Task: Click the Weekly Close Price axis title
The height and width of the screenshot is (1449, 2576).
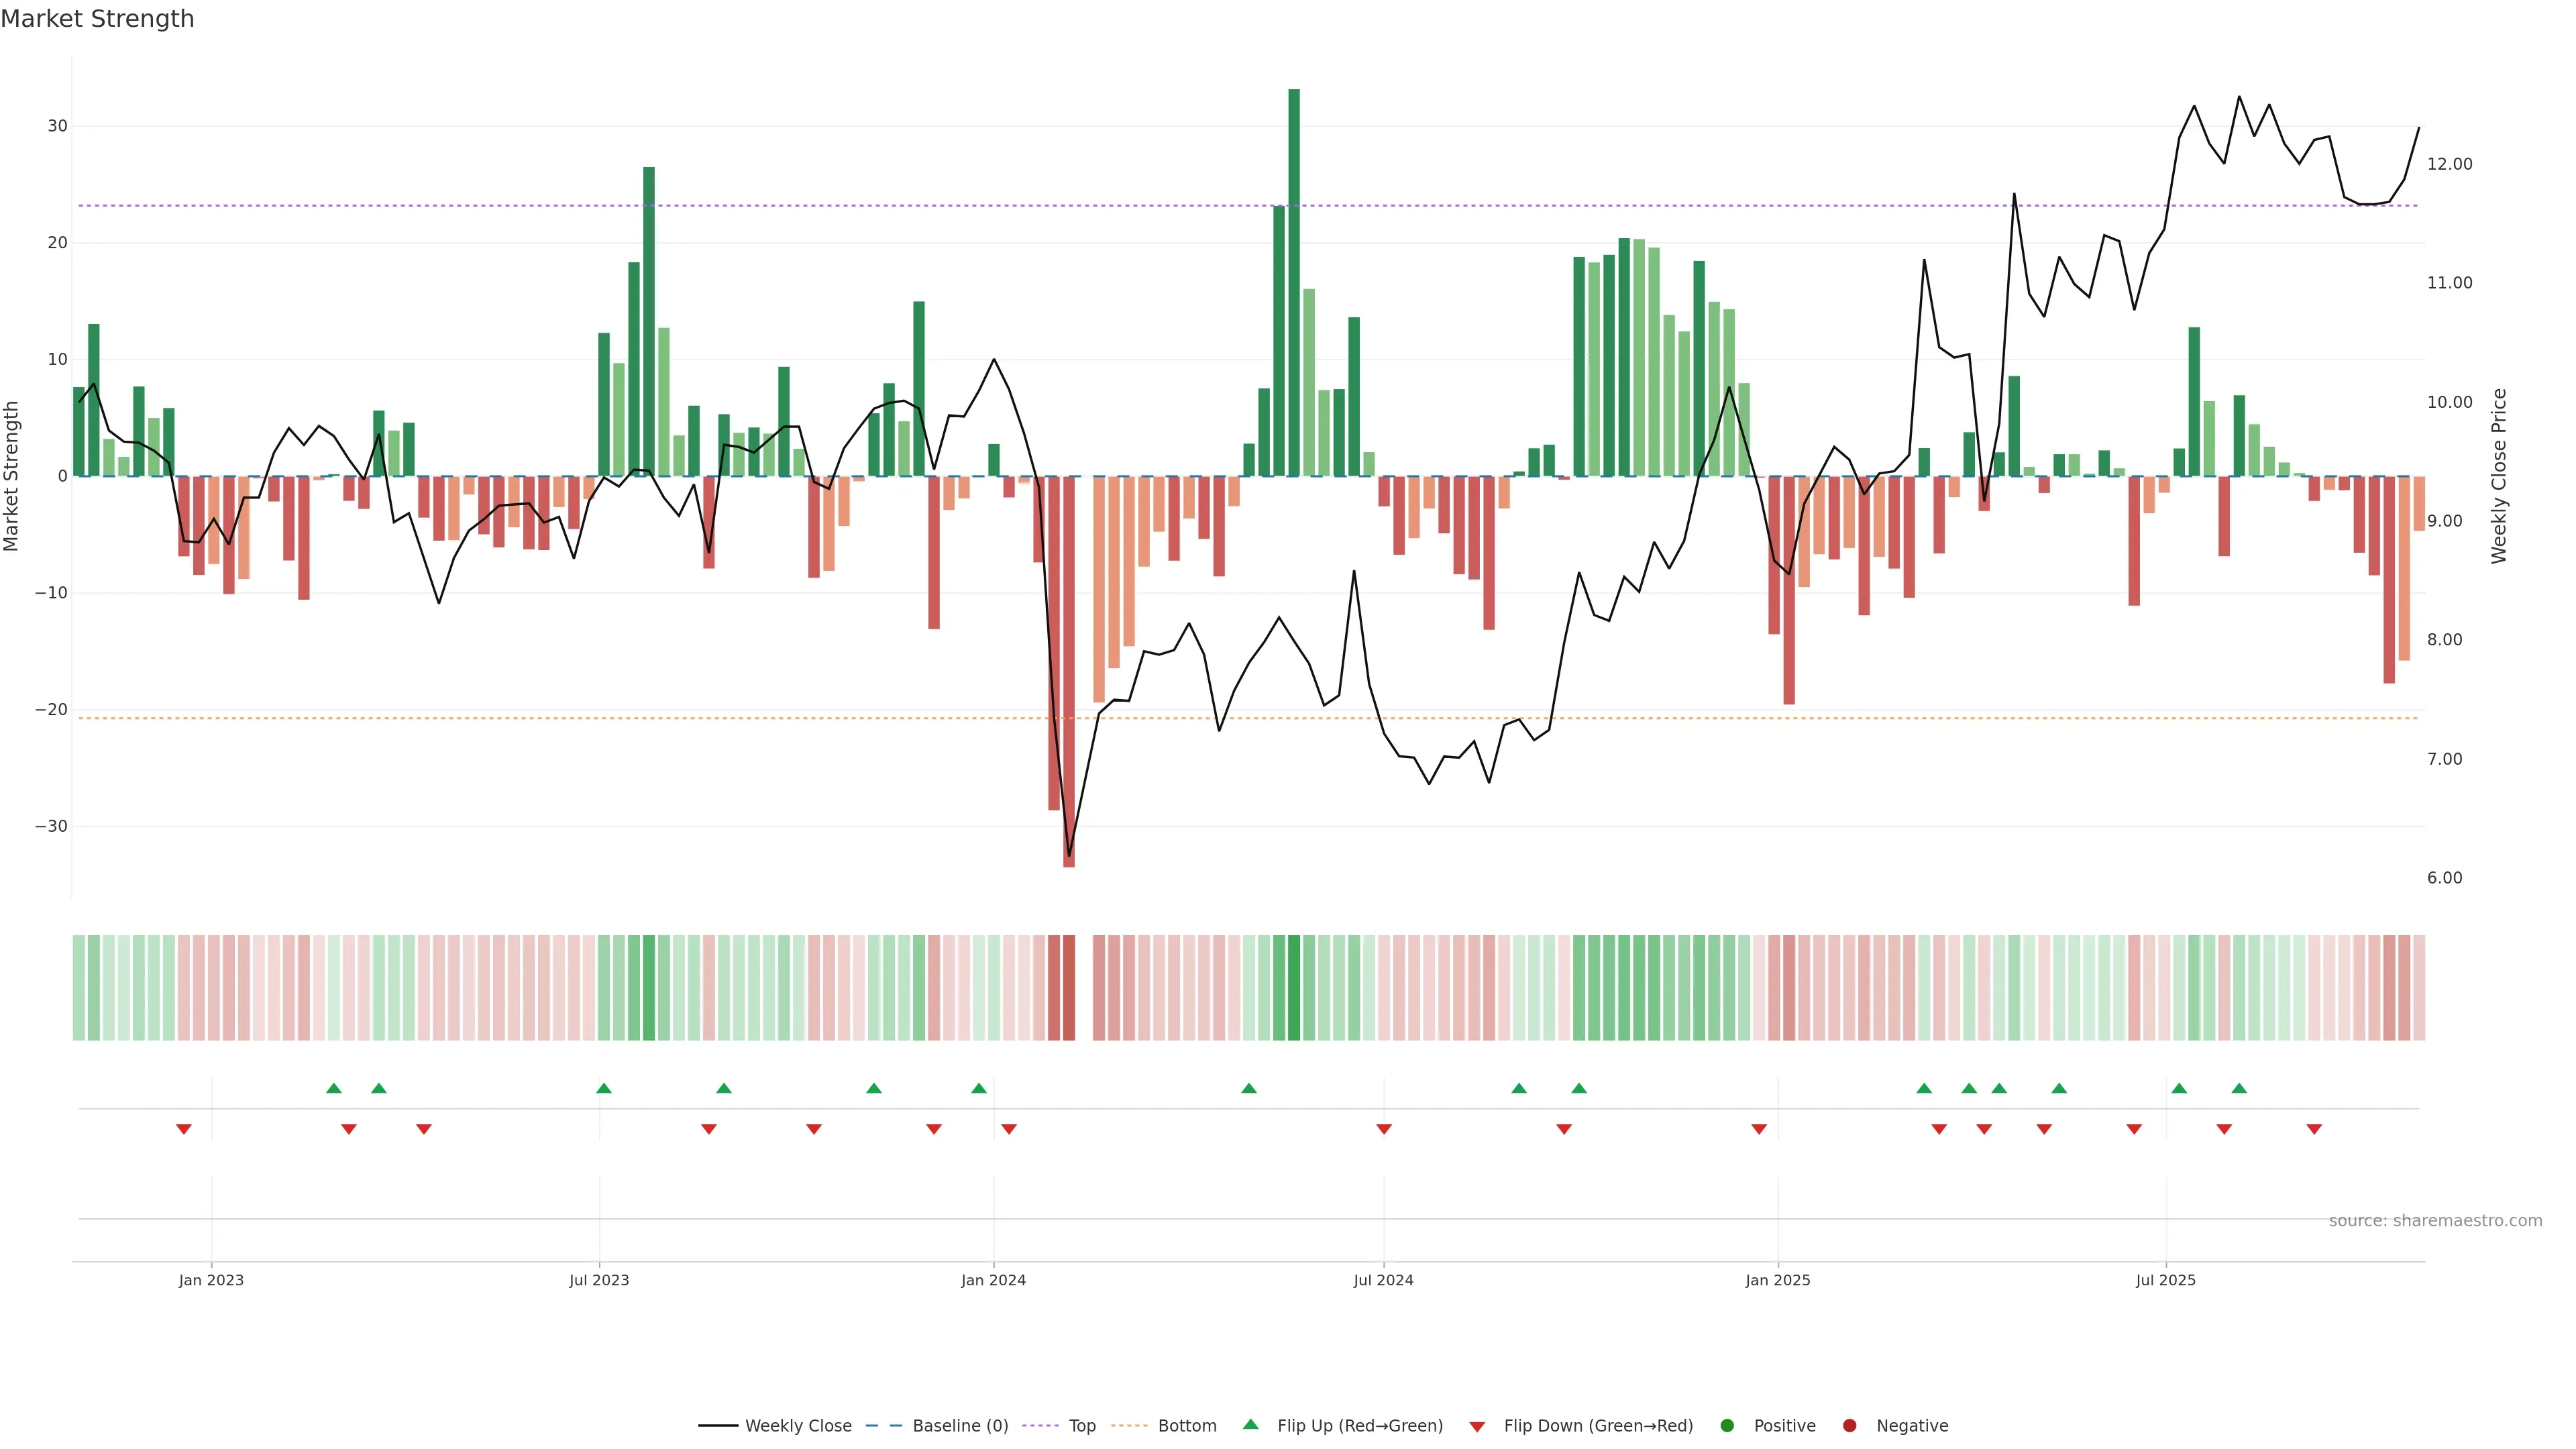Action: point(2499,476)
